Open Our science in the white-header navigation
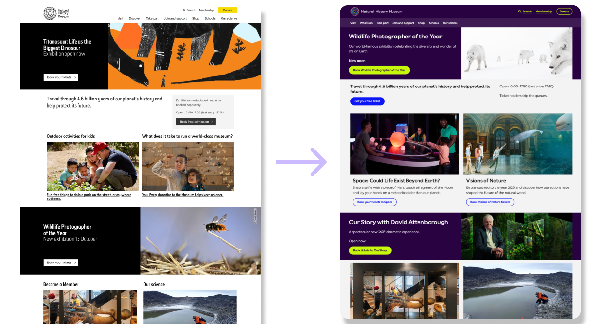The width and height of the screenshot is (601, 324). (x=229, y=19)
